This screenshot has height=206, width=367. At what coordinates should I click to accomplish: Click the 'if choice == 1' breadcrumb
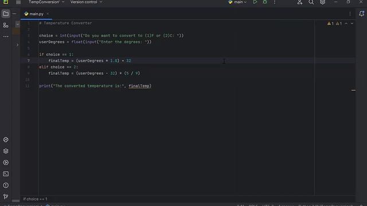pos(35,199)
